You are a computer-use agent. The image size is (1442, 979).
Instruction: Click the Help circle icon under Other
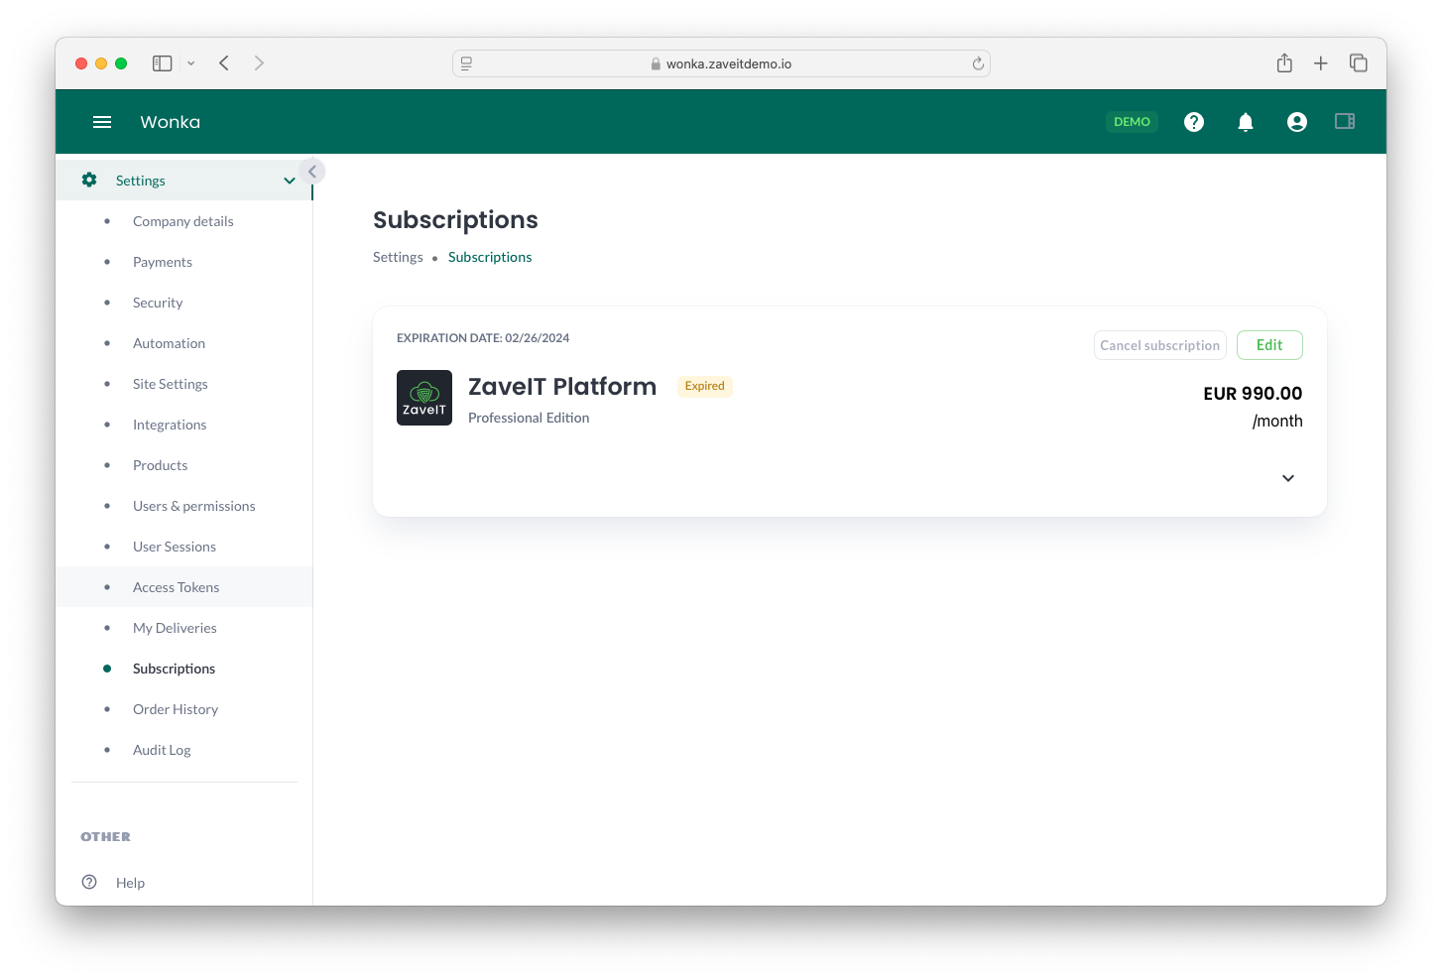pyautogui.click(x=89, y=882)
